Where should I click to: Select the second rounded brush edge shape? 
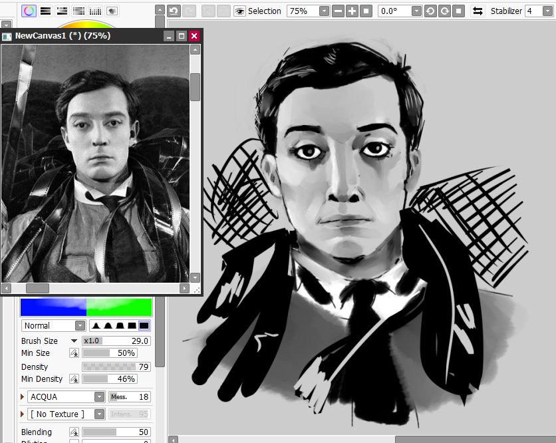click(x=108, y=326)
